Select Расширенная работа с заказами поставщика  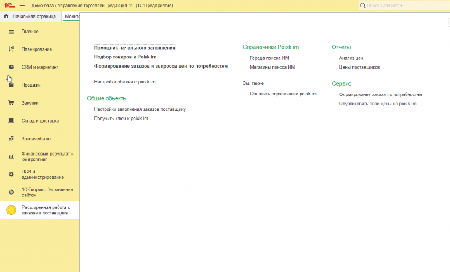(40, 210)
